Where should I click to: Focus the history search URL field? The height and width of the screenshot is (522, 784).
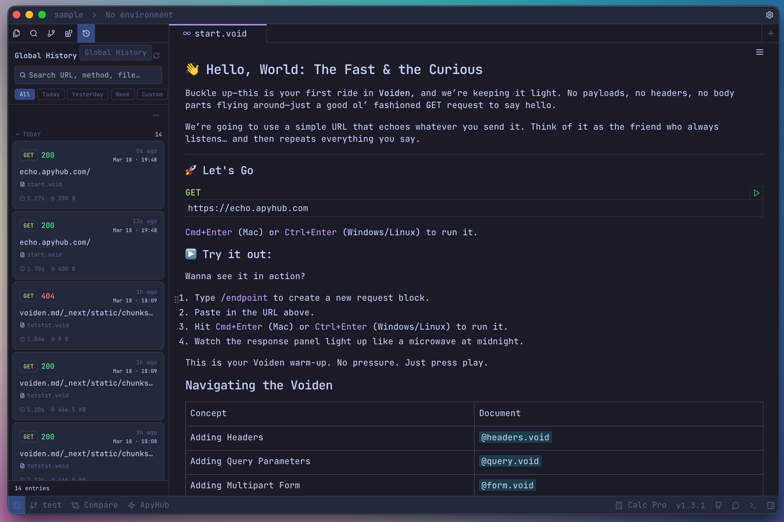pos(89,75)
